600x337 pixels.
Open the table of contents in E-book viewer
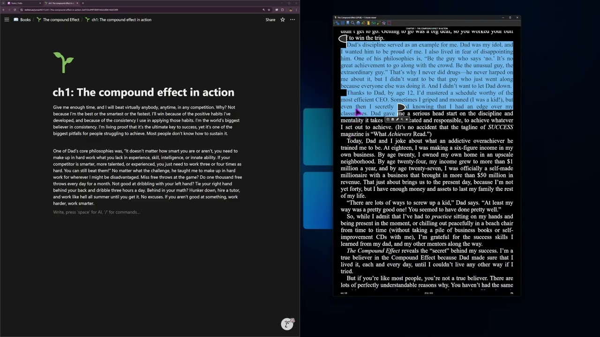[343, 23]
